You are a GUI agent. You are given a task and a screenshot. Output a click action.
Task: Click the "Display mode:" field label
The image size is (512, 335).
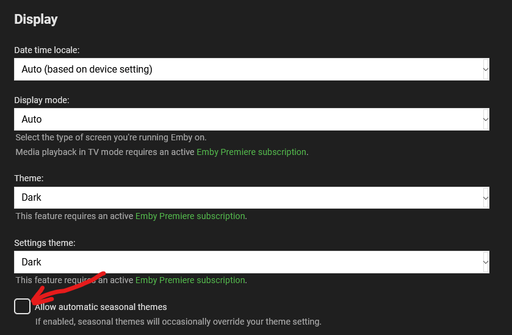point(41,100)
